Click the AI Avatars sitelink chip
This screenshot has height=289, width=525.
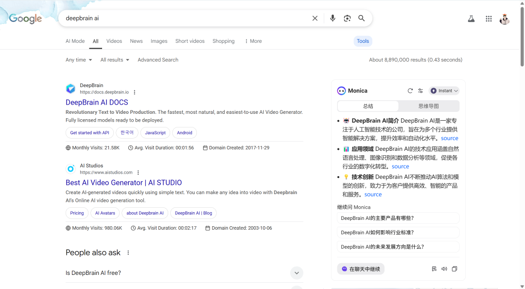click(x=105, y=213)
